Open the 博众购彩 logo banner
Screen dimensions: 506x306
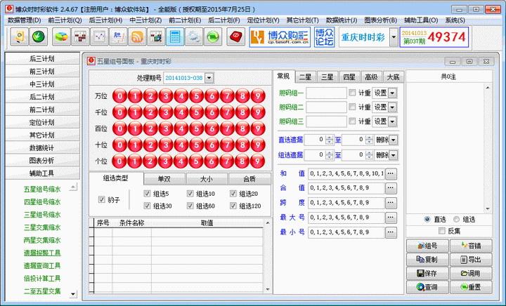(280, 37)
